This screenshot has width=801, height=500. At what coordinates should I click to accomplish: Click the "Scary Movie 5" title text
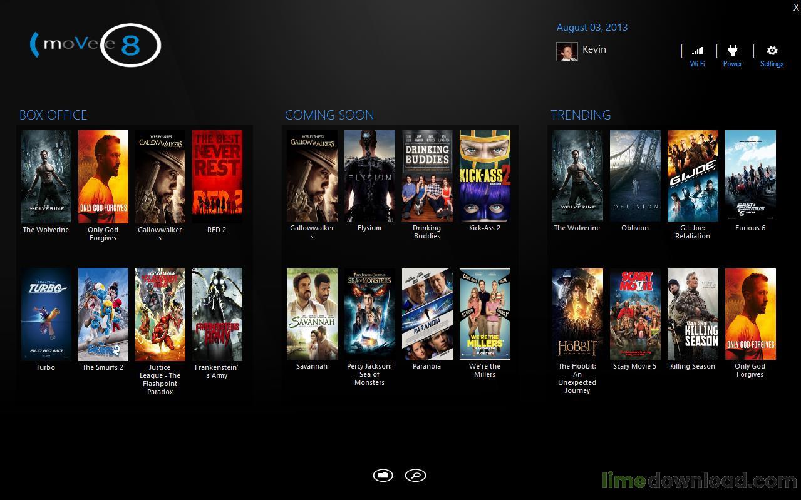[x=635, y=367]
